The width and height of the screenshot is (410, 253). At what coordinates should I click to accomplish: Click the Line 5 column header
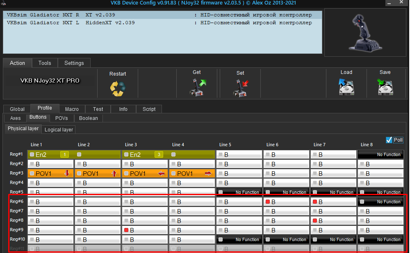(x=225, y=145)
